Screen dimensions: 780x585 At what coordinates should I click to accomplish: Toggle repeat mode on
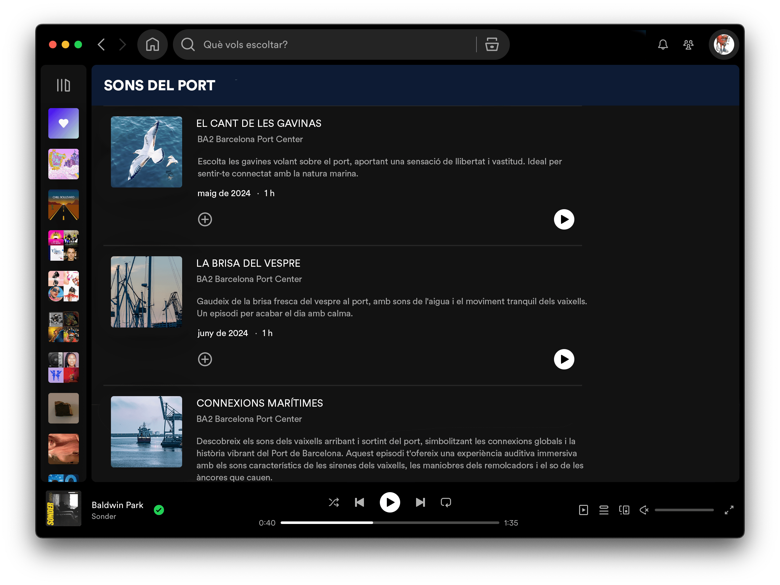[x=446, y=502]
